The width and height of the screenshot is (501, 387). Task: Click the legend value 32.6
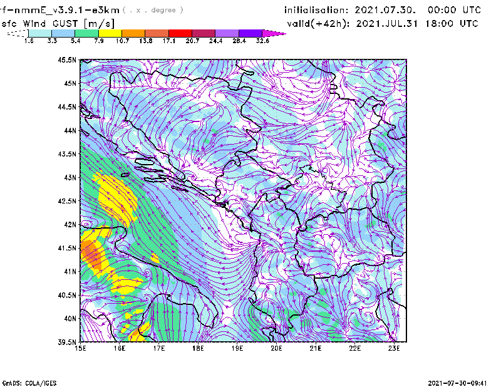[x=262, y=41]
